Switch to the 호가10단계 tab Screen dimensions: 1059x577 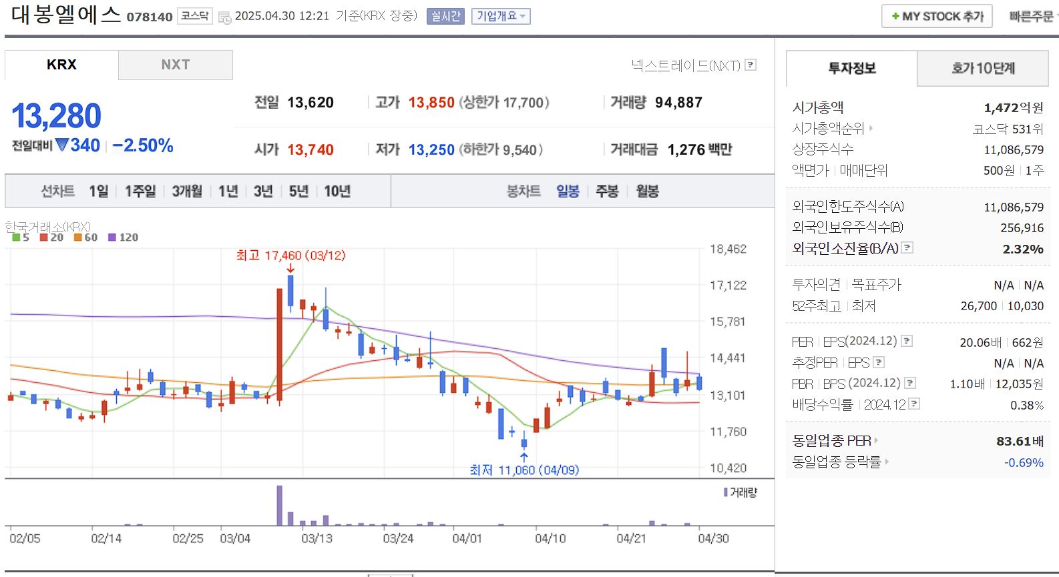983,68
